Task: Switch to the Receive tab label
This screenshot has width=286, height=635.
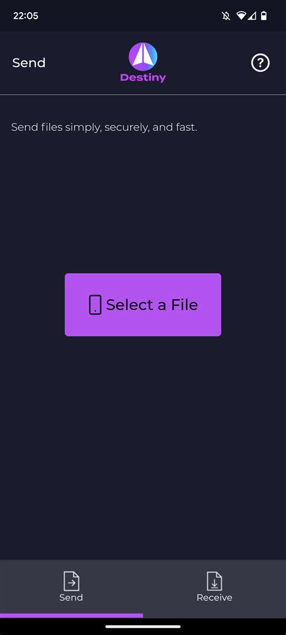Action: tap(214, 598)
